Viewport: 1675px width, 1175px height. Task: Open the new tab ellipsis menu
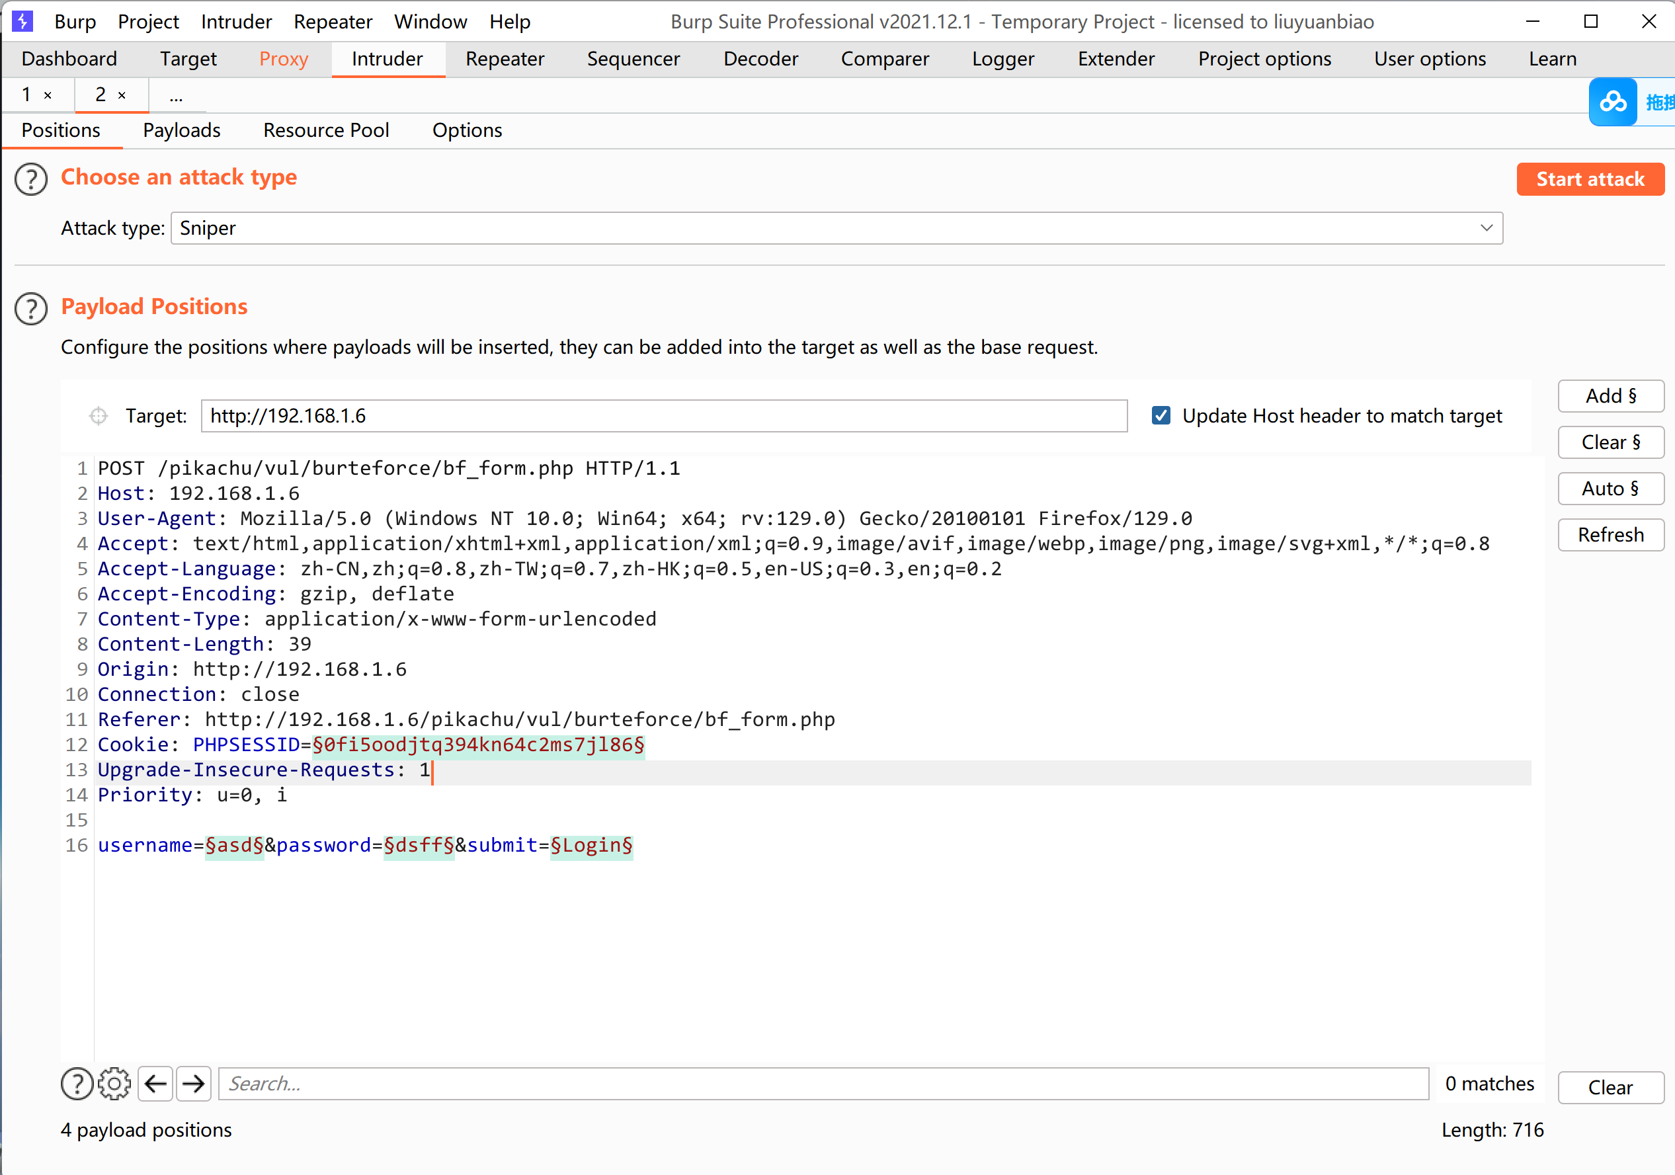(x=176, y=95)
